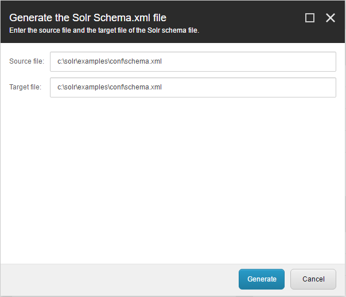Screen dimensions: 346x297
Task: Focus the Source file input field
Action: (193, 61)
